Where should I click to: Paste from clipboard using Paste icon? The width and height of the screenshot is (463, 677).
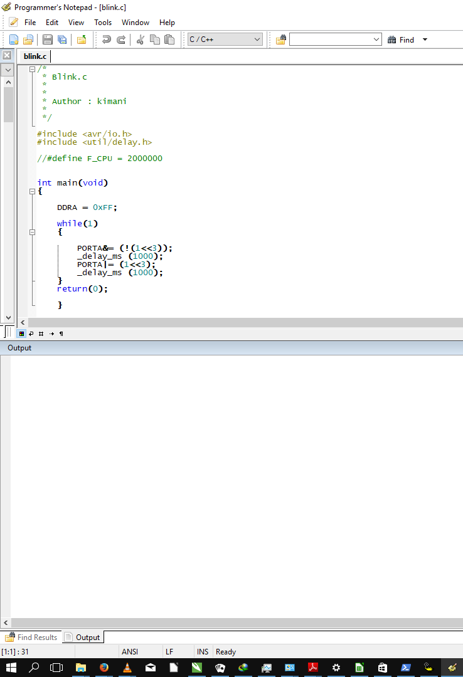tap(169, 39)
